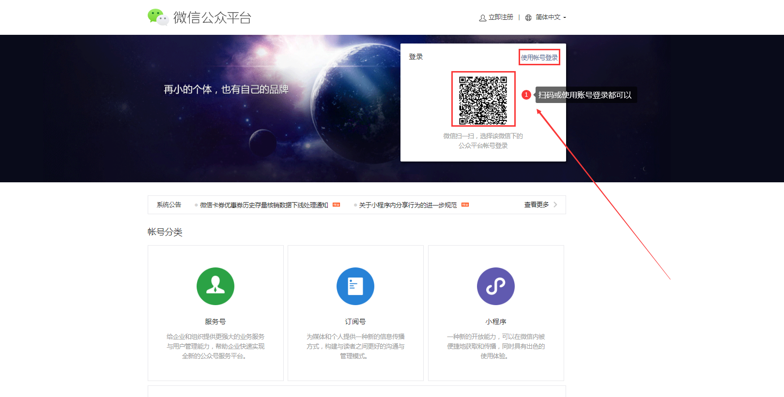Switch to 使用帐号登录

[539, 58]
